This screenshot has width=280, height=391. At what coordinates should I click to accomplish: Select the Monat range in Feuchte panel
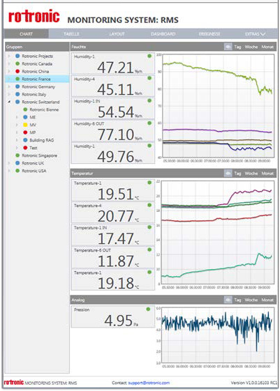pyautogui.click(x=267, y=47)
